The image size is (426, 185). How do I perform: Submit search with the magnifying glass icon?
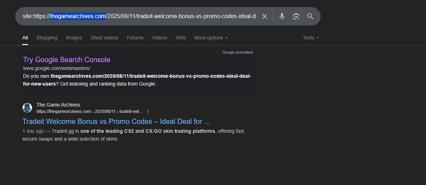coord(310,16)
